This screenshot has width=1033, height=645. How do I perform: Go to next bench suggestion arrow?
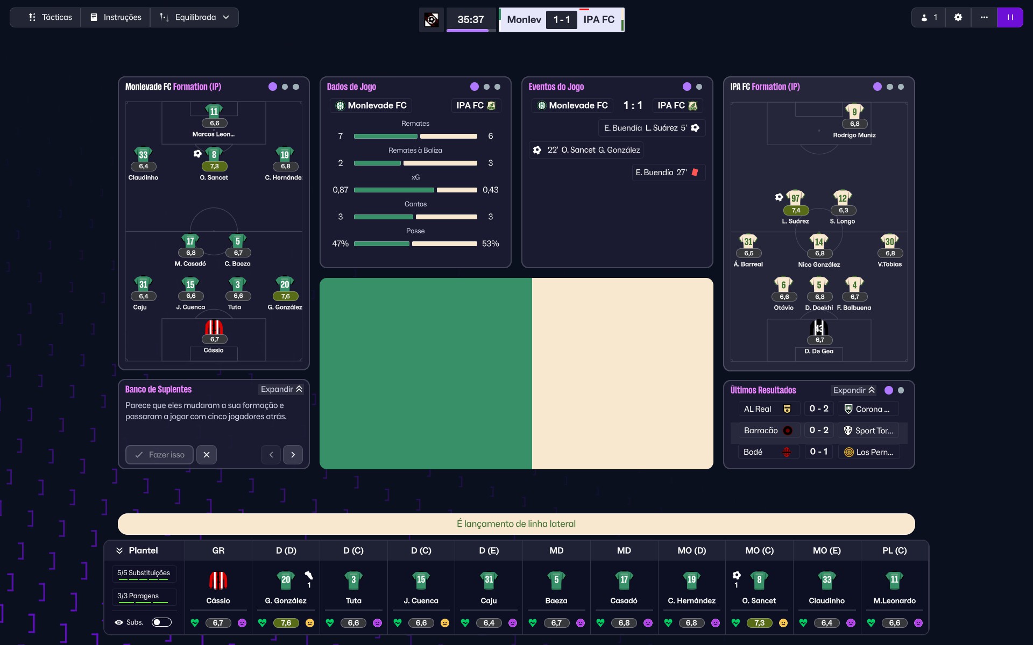pos(293,455)
